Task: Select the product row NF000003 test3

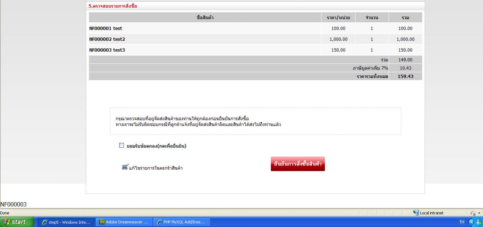Action: (256, 50)
